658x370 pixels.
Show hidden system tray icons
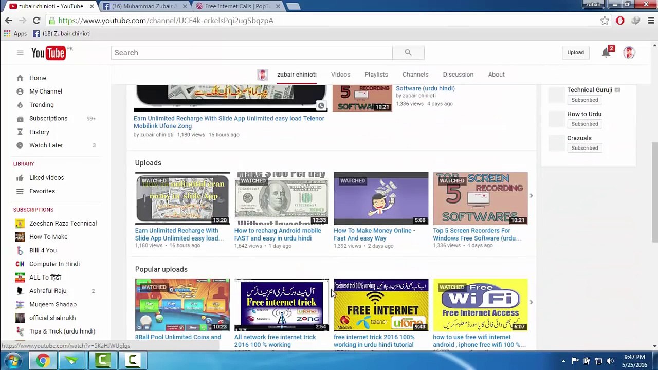point(563,361)
